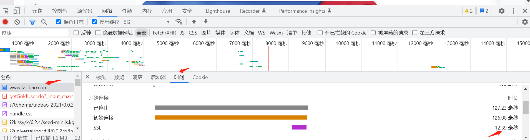Select the bundle.css request
Image resolution: width=530 pixels, height=140 pixels.
(21, 114)
